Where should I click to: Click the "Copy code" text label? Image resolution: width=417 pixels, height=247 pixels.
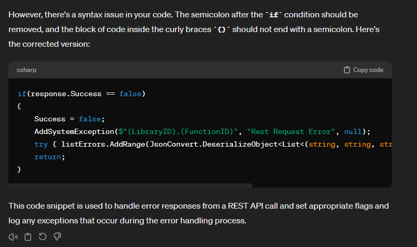(368, 70)
